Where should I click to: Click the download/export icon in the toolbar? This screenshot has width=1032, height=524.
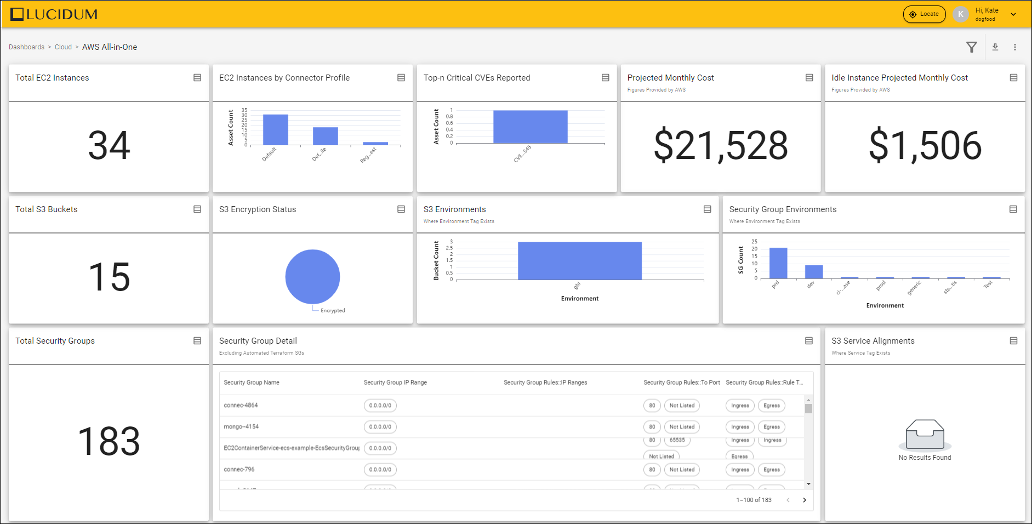tap(995, 47)
